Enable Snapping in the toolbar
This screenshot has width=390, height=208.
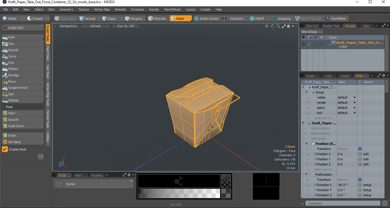(x=281, y=19)
